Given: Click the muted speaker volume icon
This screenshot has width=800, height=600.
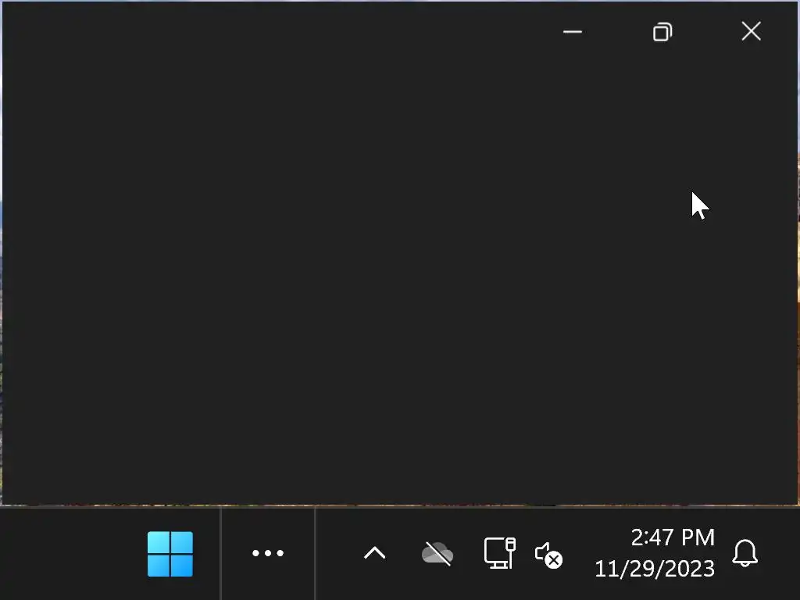Looking at the screenshot, I should (548, 555).
